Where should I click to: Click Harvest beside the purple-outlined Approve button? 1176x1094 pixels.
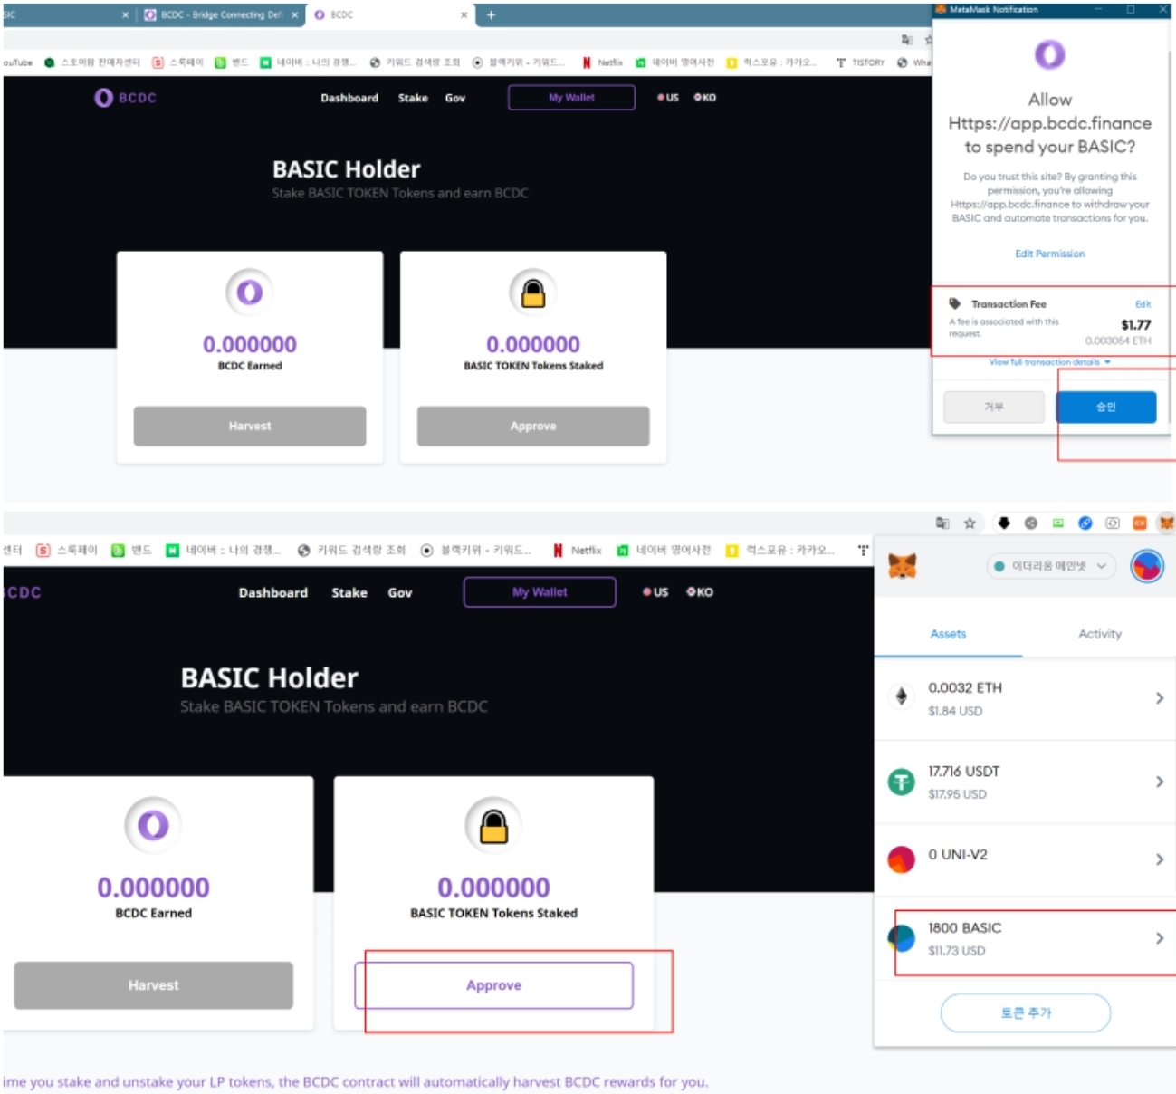point(153,984)
